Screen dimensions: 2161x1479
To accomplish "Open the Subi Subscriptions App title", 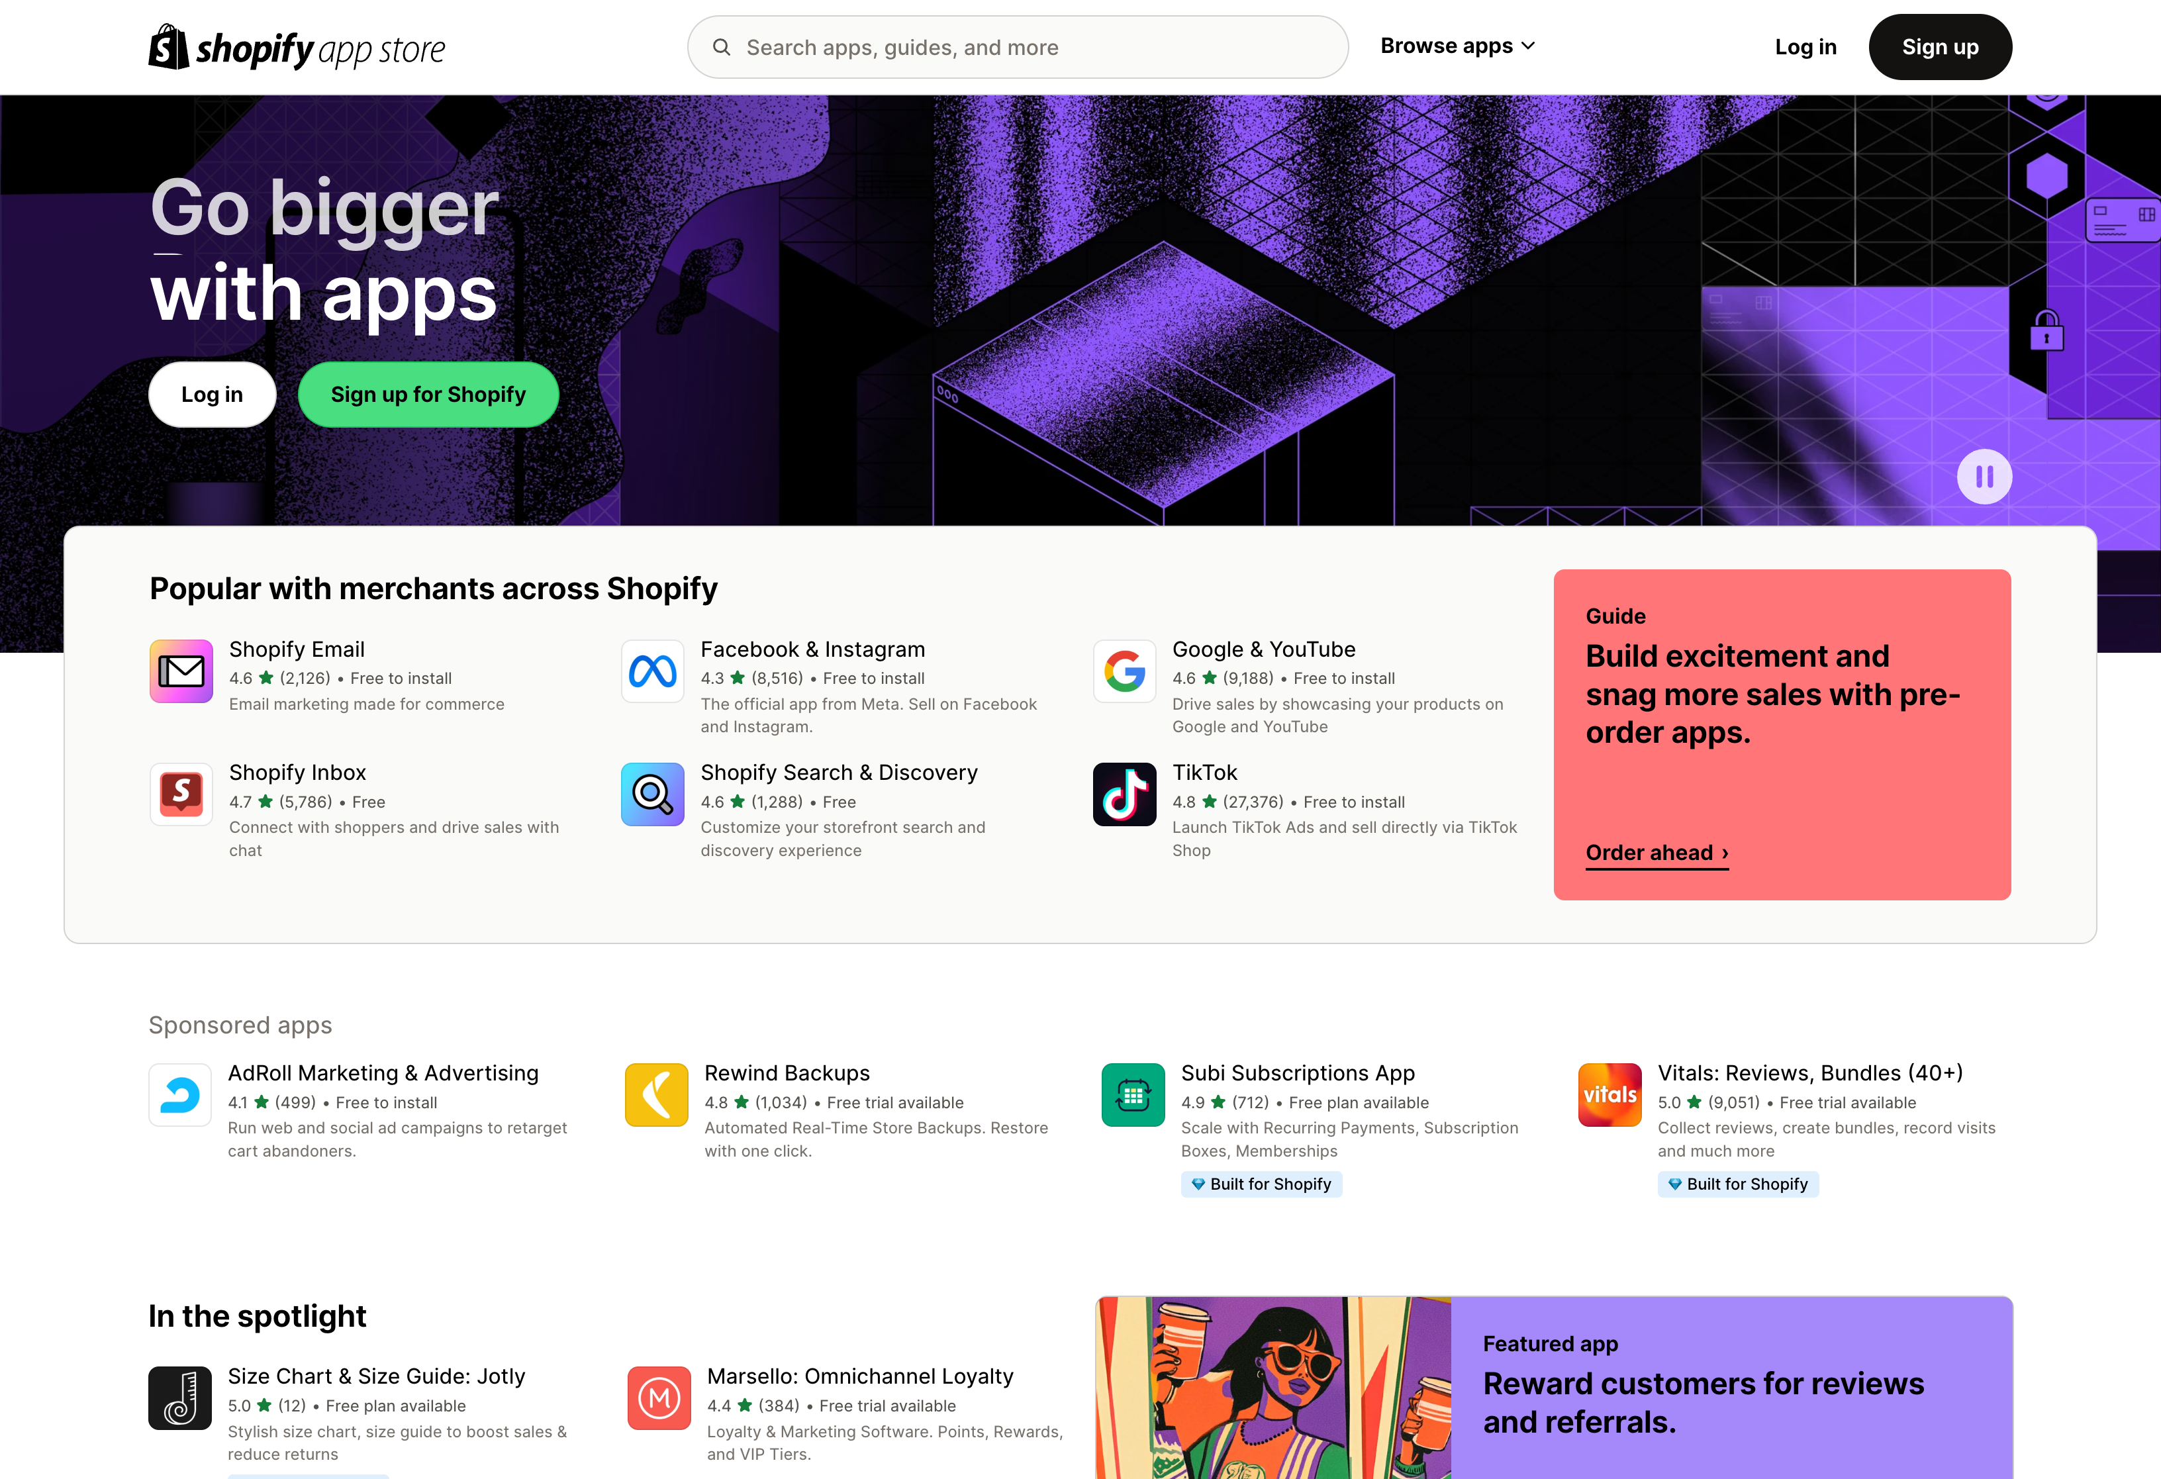I will pyautogui.click(x=1297, y=1073).
